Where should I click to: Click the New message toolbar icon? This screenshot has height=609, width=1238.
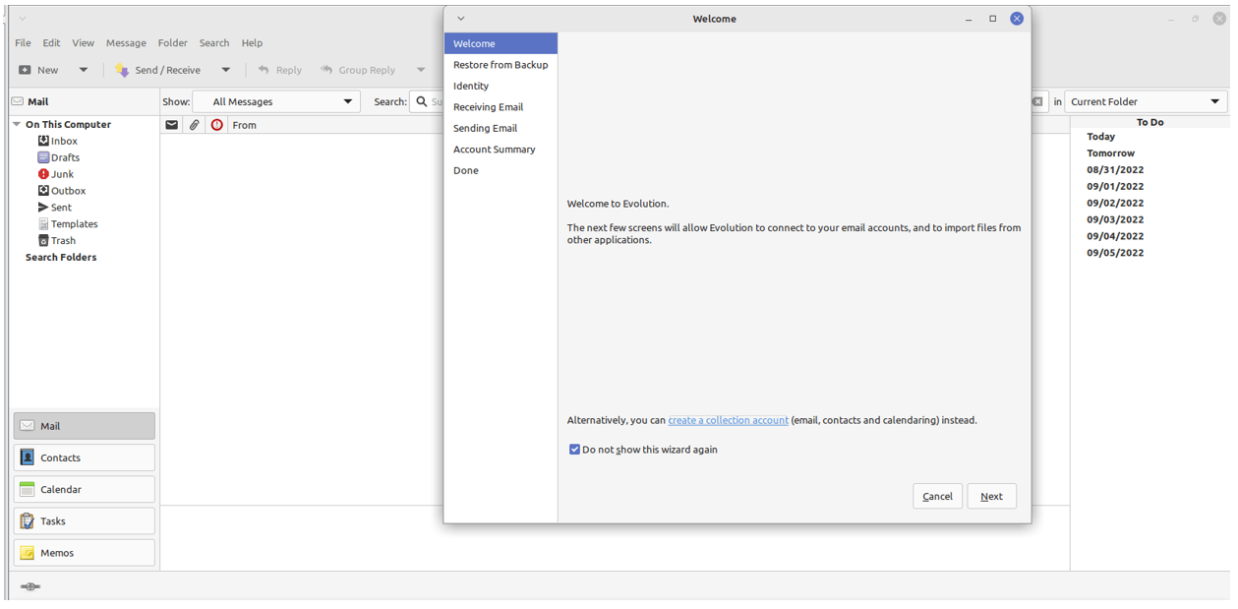click(26, 70)
